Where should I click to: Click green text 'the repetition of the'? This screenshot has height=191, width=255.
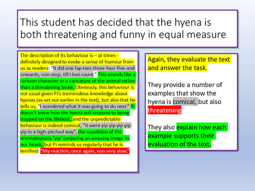[100, 132]
